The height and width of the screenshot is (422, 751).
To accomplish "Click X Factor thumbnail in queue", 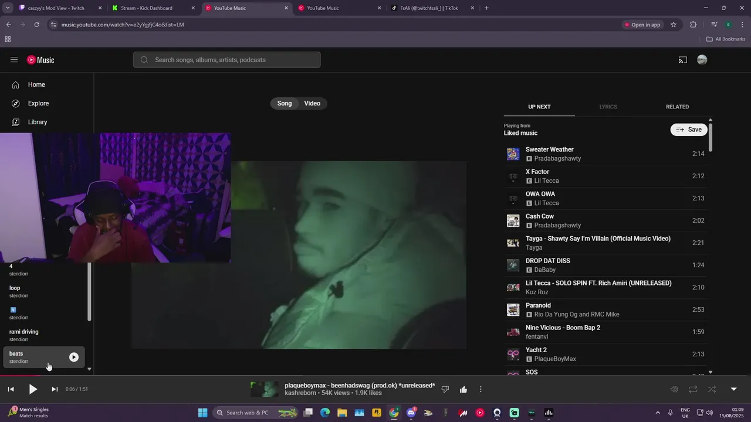I will [513, 176].
